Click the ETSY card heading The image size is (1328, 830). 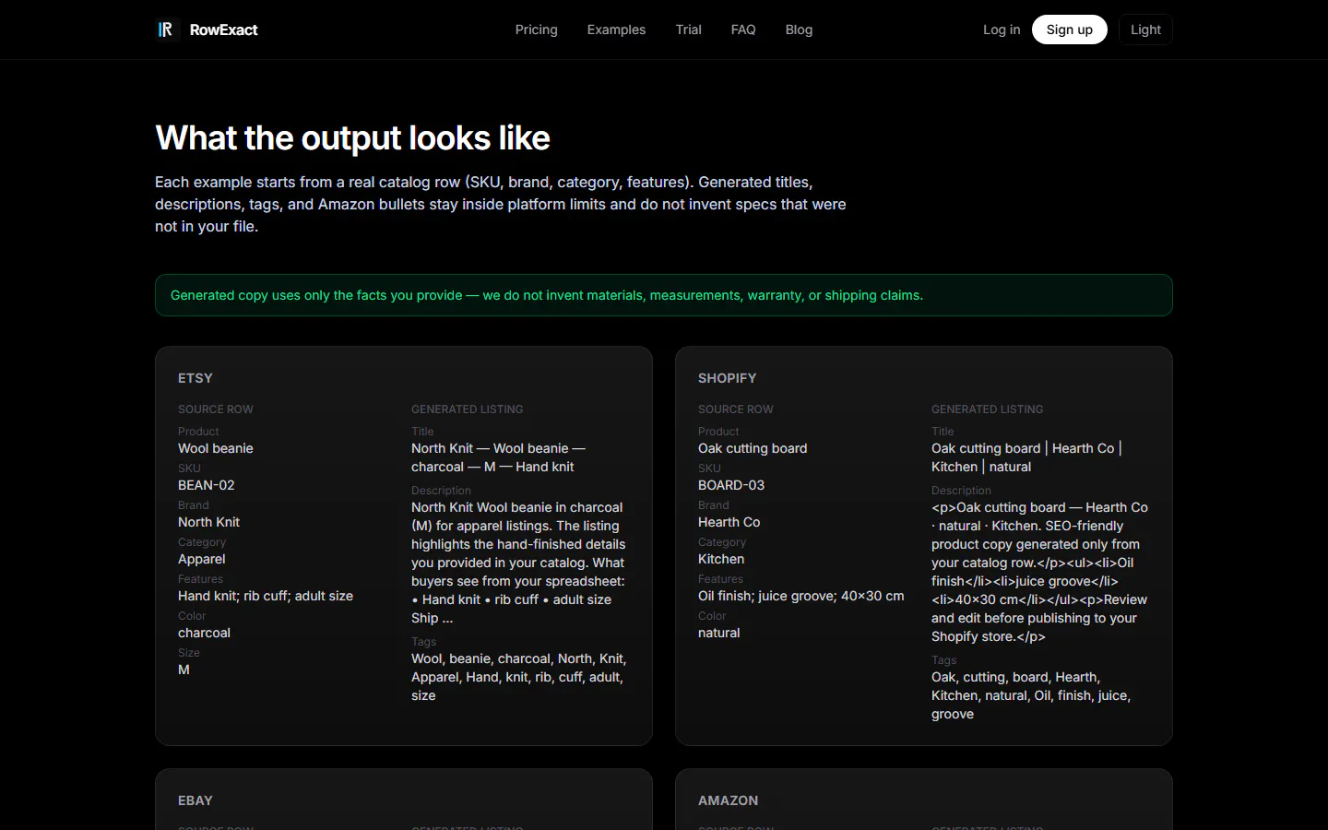click(196, 378)
